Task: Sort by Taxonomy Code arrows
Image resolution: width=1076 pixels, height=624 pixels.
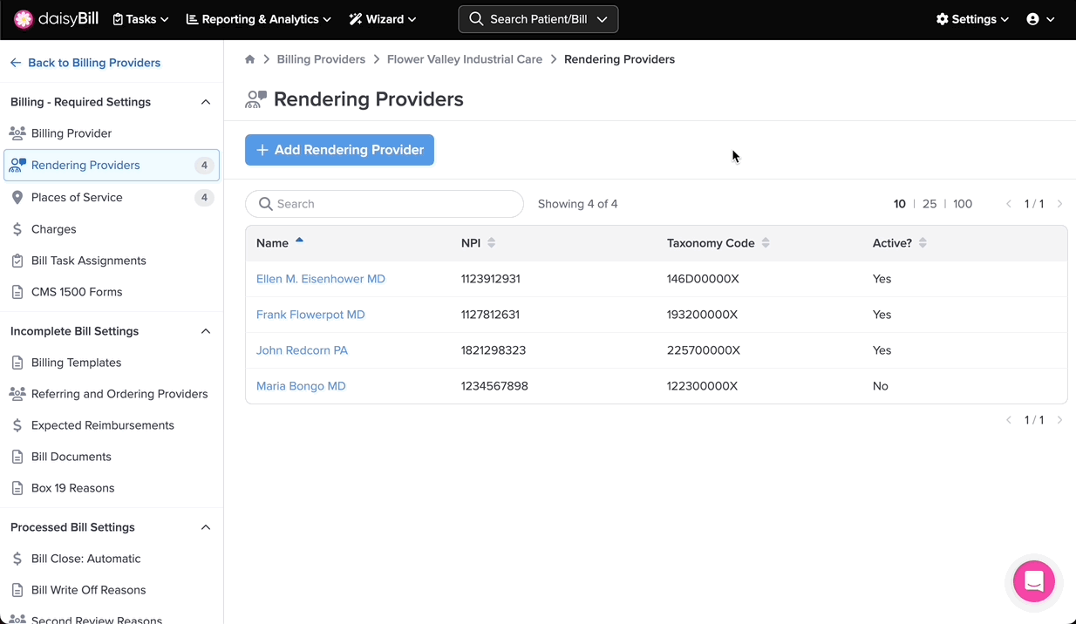Action: pyautogui.click(x=766, y=243)
